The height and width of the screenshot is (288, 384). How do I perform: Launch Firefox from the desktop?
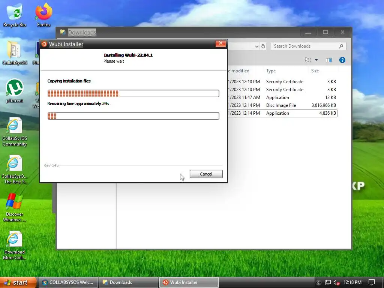[x=43, y=15]
